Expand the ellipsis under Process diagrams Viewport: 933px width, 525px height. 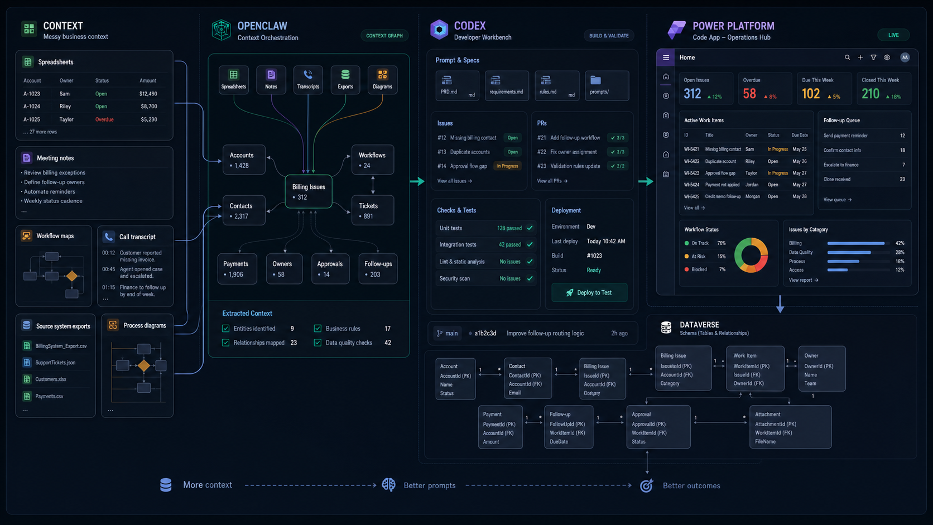click(x=110, y=410)
